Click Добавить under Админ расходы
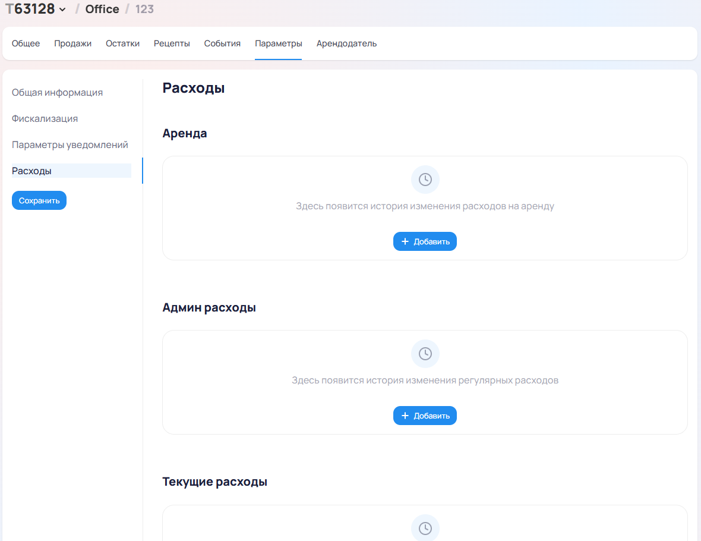This screenshot has width=701, height=541. [425, 416]
